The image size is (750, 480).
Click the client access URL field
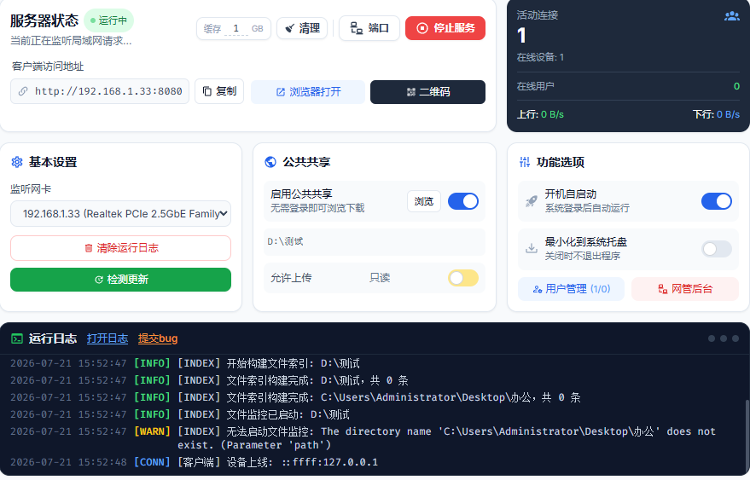(x=100, y=91)
